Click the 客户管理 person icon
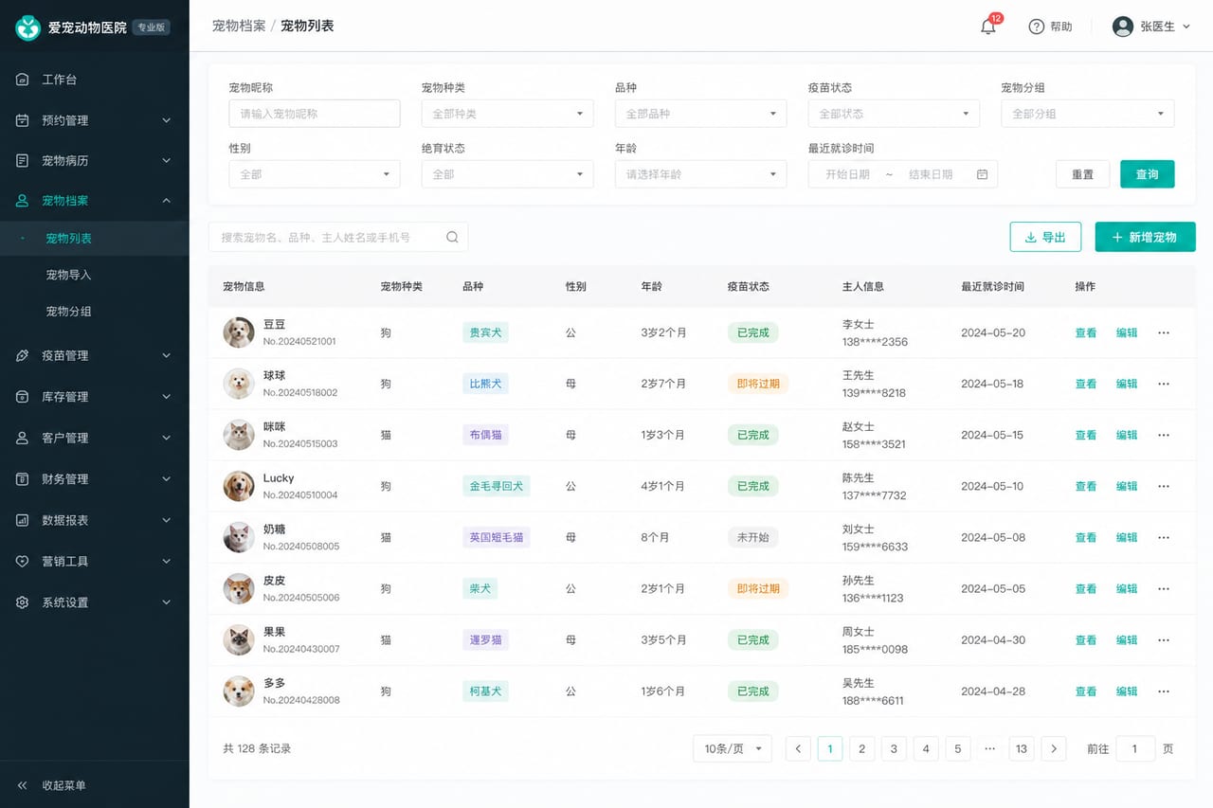 pos(23,438)
